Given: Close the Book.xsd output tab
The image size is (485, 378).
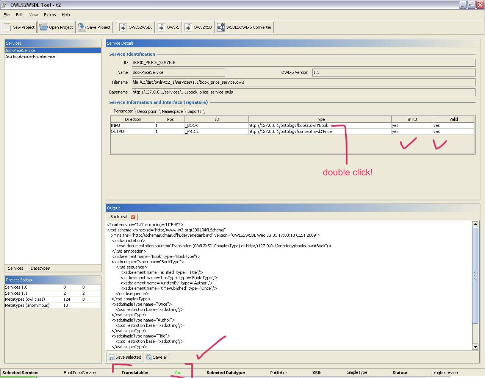Looking at the screenshot, I should tap(133, 217).
